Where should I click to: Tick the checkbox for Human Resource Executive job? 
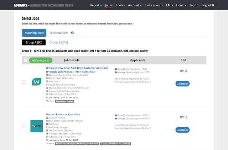(x=24, y=126)
